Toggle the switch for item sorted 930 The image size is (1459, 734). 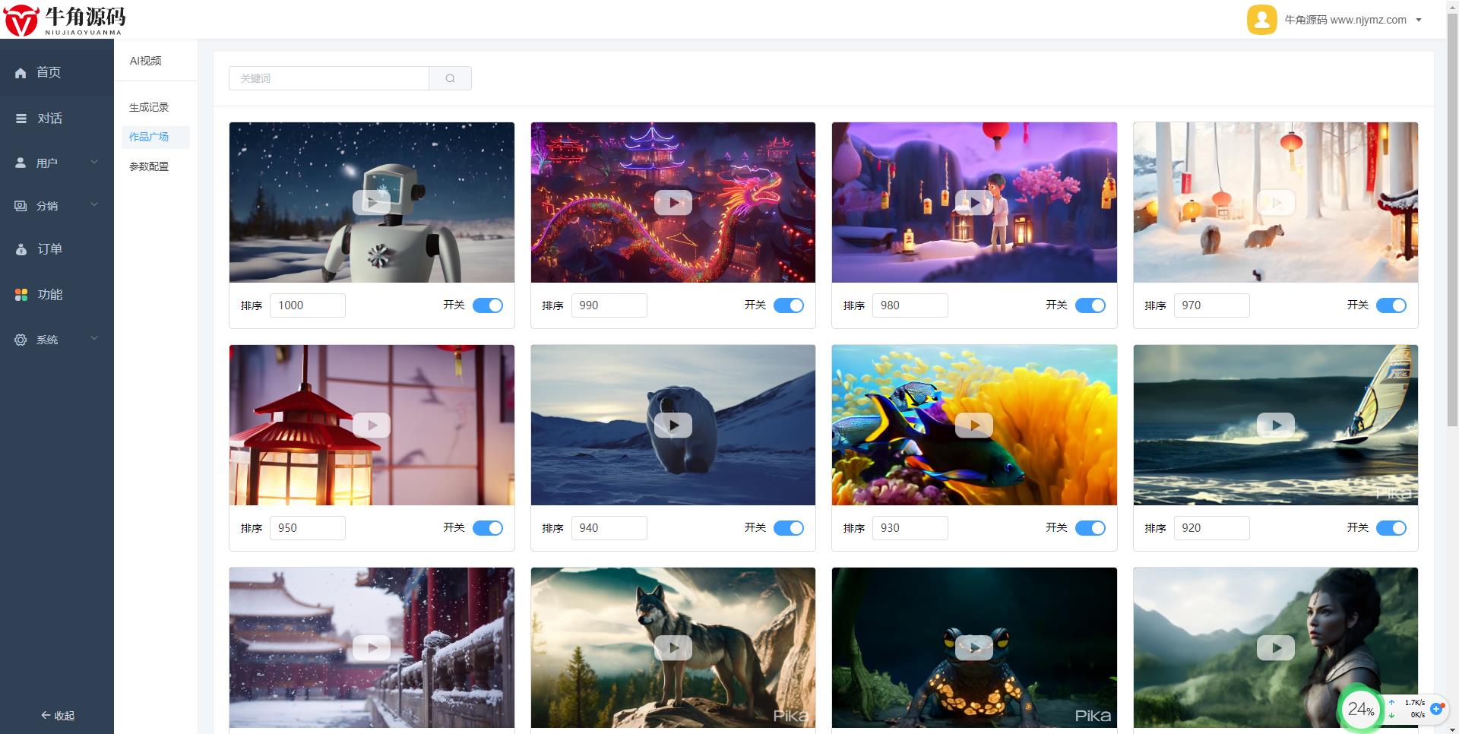pos(1090,528)
